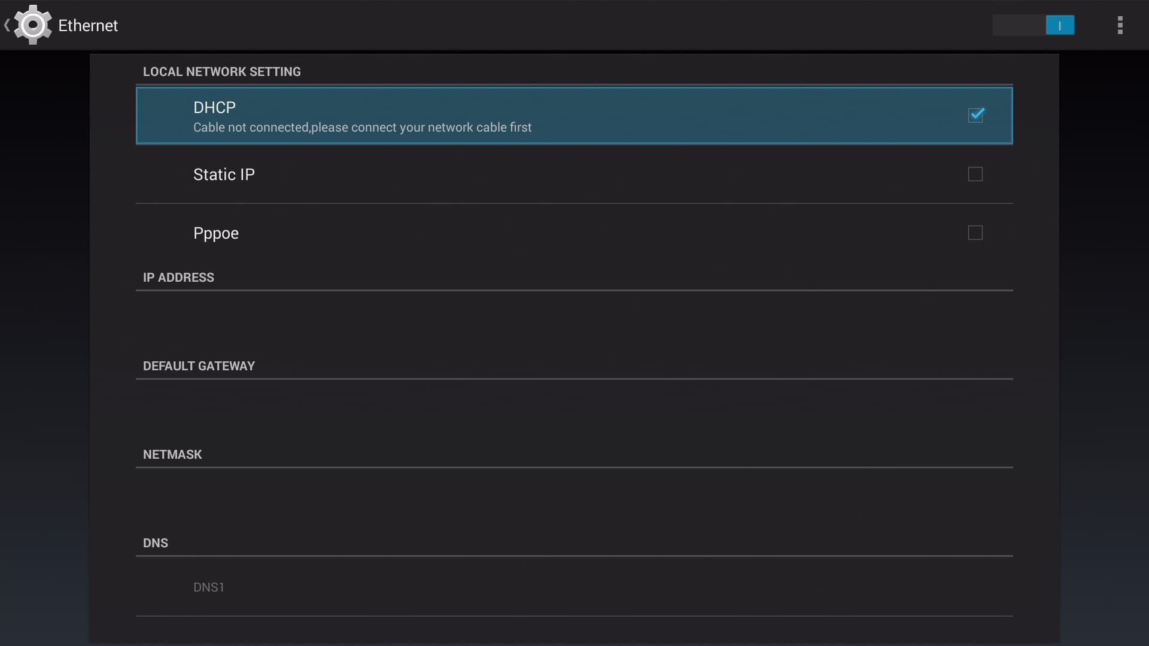This screenshot has height=646, width=1149.
Task: Open the DNS1 entry
Action: (x=208, y=587)
